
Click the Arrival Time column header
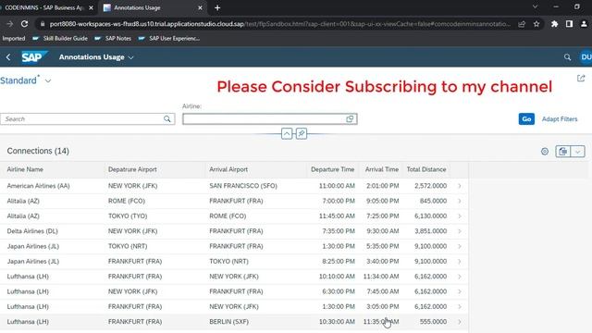381,169
